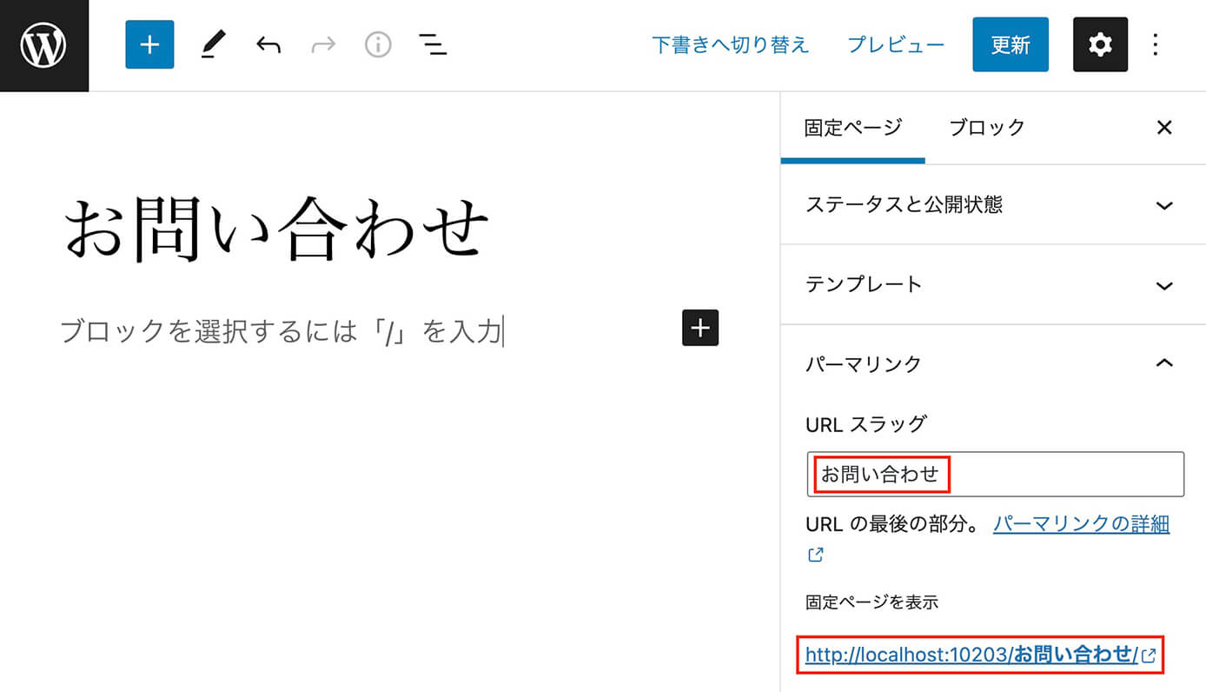Click the 固定ページを表示 label text

coord(871,602)
